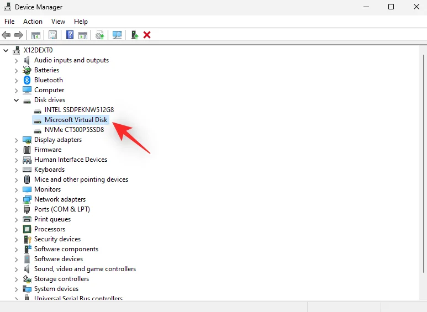Screen dimensions: 427x312
Task: Expand Sound, video and game controllers
Action: [x=17, y=269]
